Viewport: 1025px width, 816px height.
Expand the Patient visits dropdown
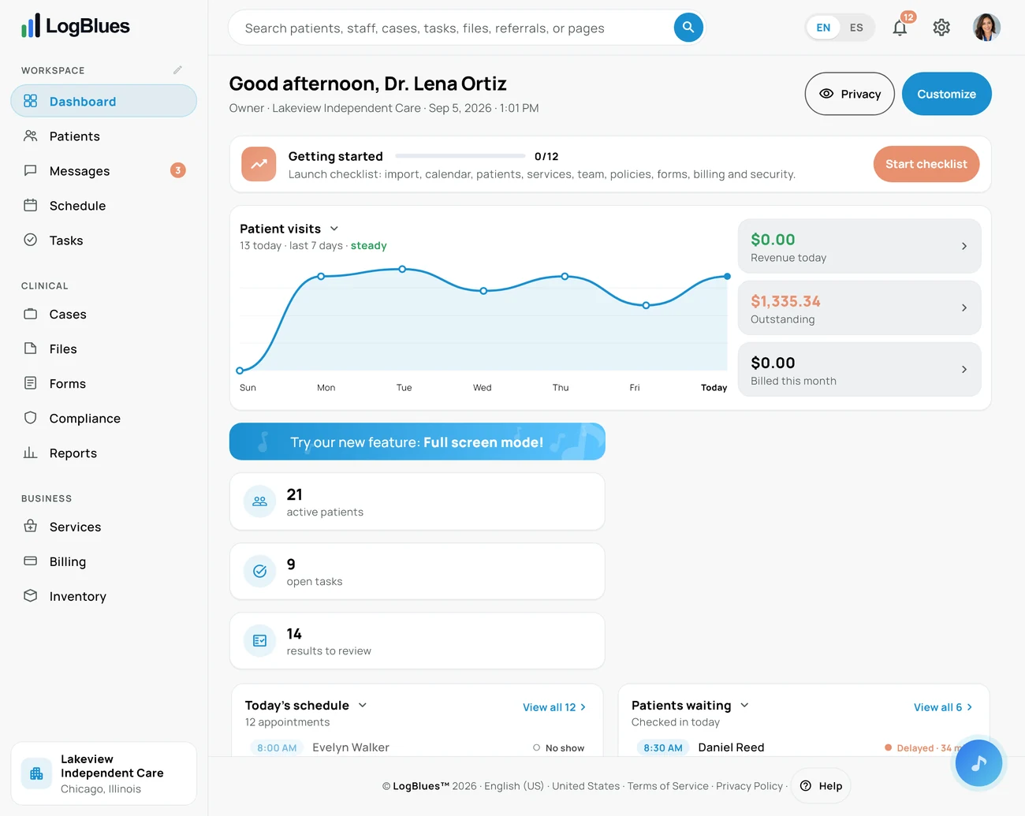pos(334,229)
